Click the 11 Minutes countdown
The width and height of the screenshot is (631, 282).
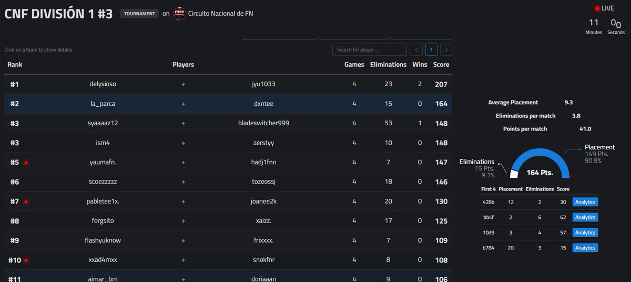594,26
